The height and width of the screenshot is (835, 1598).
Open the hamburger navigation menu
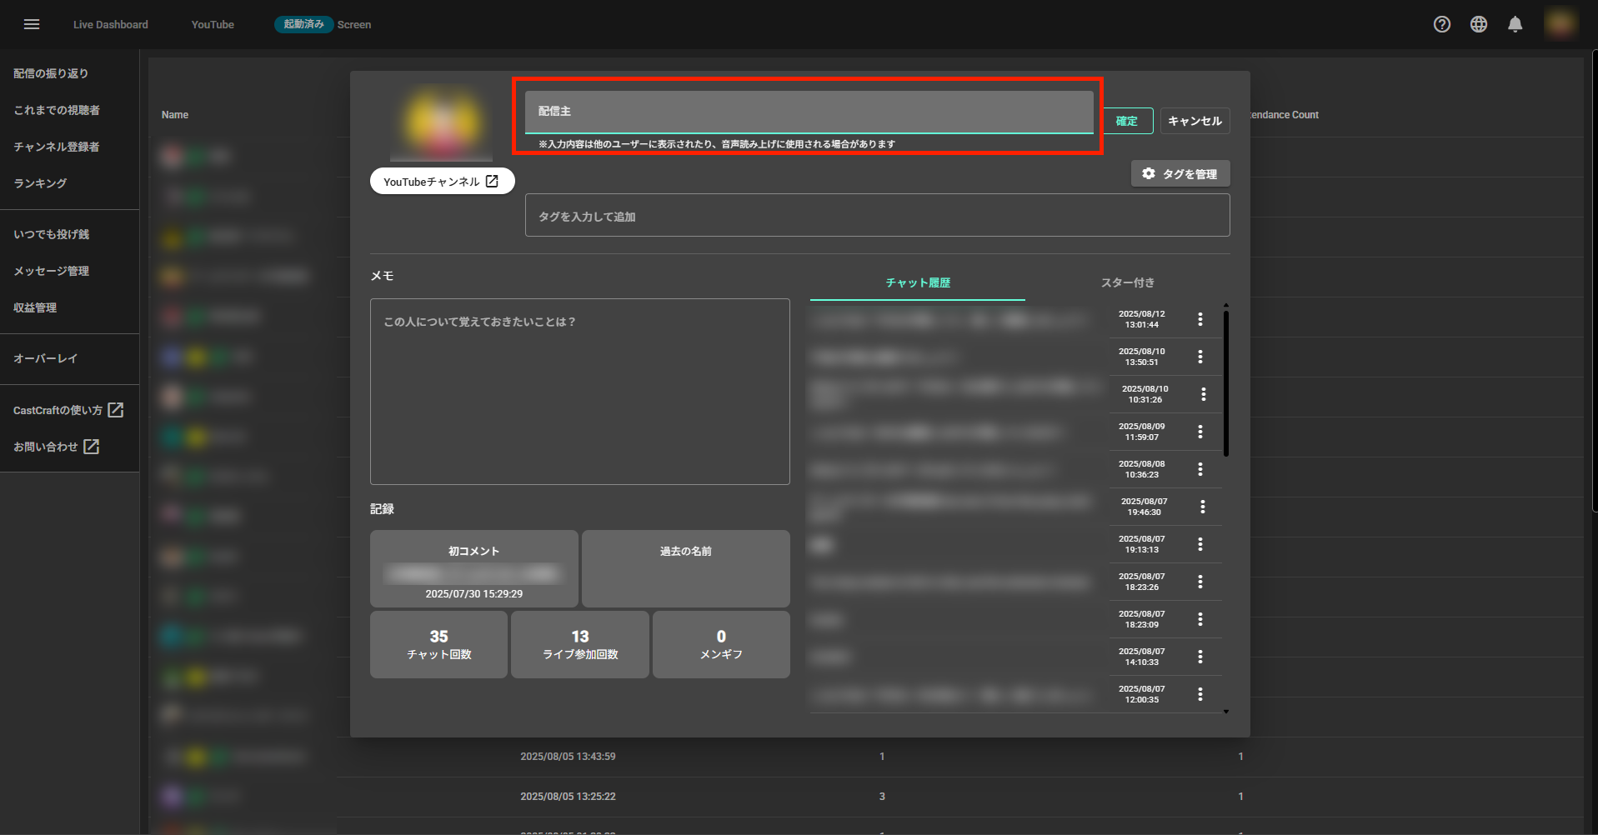click(32, 24)
